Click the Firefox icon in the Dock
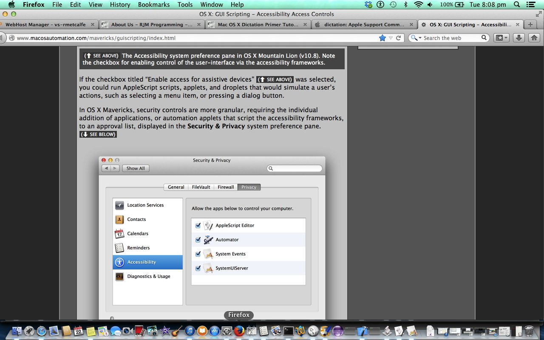 point(239,331)
